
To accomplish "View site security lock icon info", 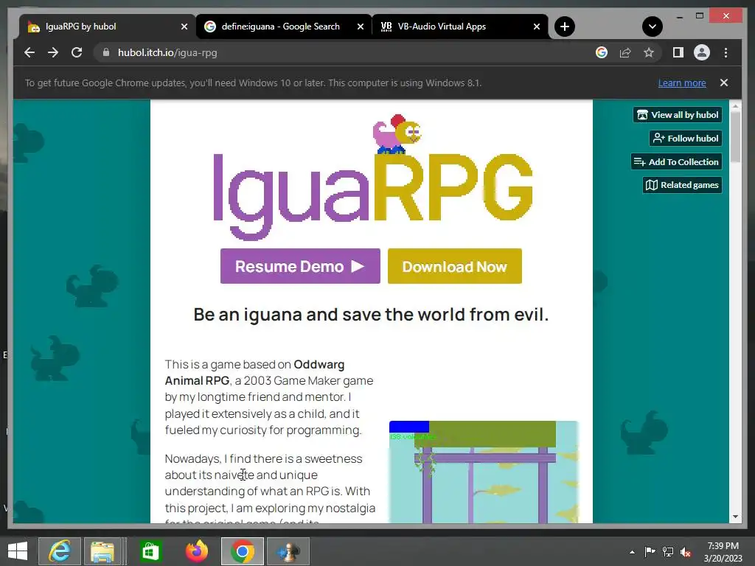I will [x=106, y=52].
